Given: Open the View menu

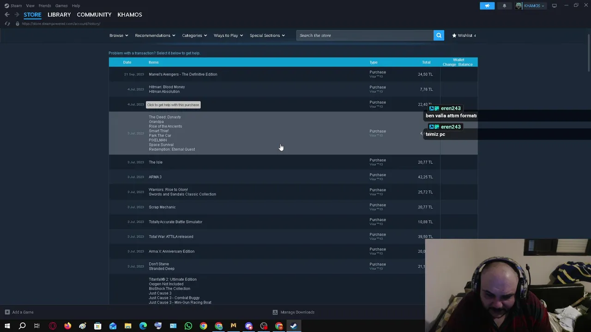Looking at the screenshot, I should (x=30, y=6).
